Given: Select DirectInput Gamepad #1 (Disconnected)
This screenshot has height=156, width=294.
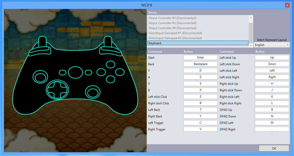Looking at the screenshot, I should pos(198,33).
